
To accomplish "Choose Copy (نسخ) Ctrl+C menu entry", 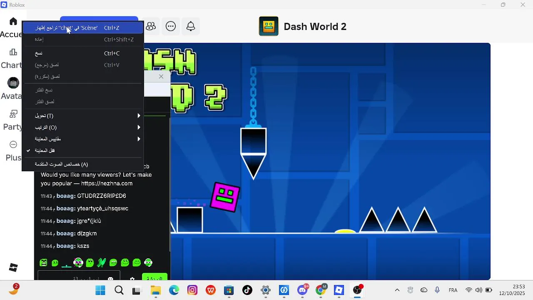I will [x=83, y=53].
